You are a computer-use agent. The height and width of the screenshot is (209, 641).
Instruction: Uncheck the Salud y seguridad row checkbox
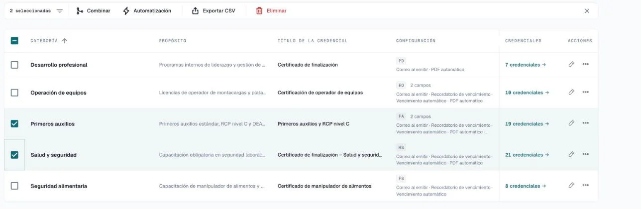14,155
